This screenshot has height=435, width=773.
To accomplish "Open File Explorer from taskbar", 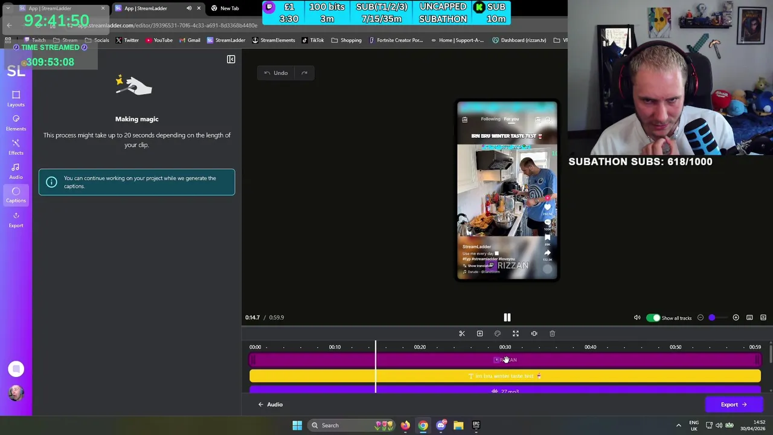I will [458, 425].
